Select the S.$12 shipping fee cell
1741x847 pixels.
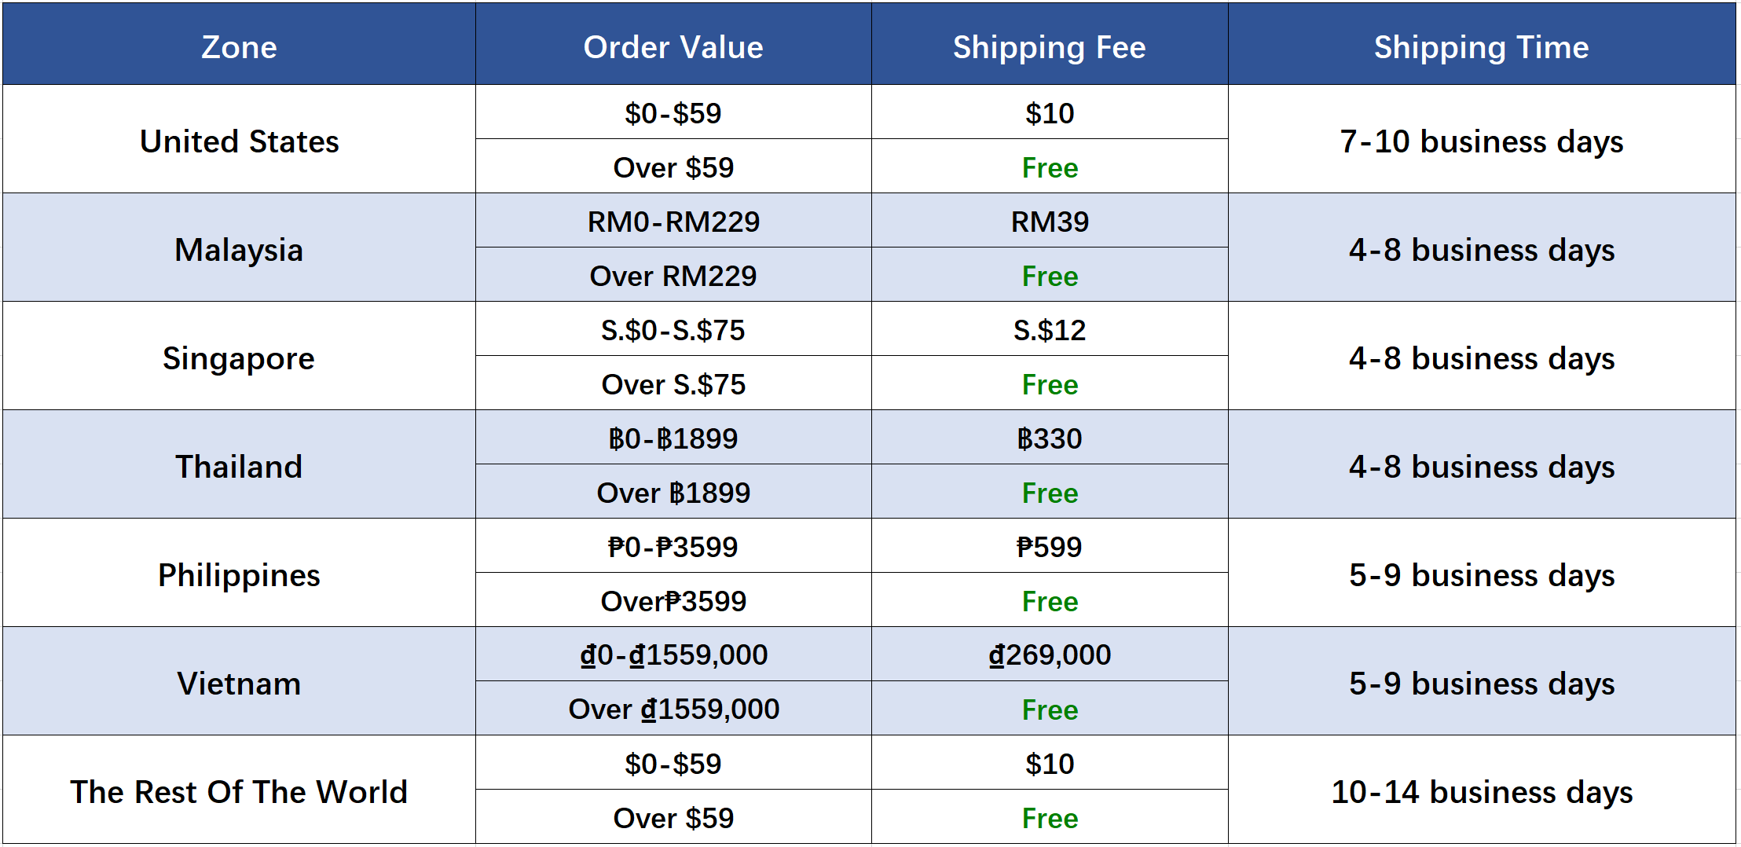[x=1050, y=330]
